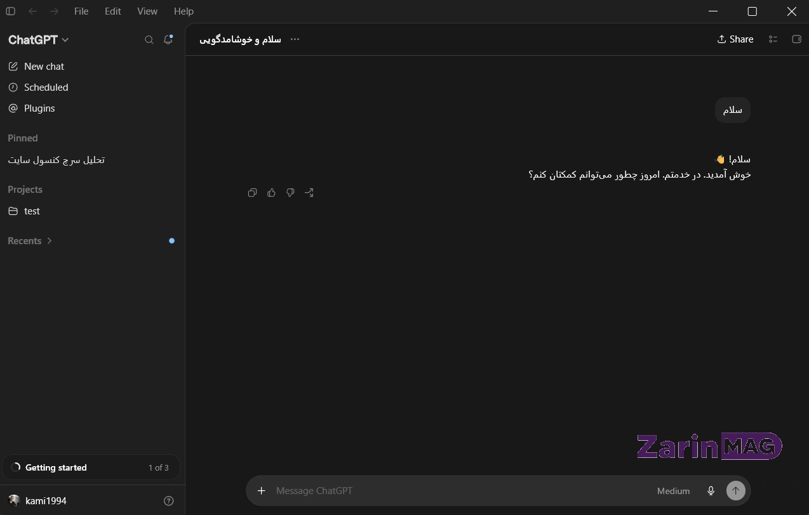Toggle the right side panel icon
Screen dimensions: 809x515
coord(796,39)
